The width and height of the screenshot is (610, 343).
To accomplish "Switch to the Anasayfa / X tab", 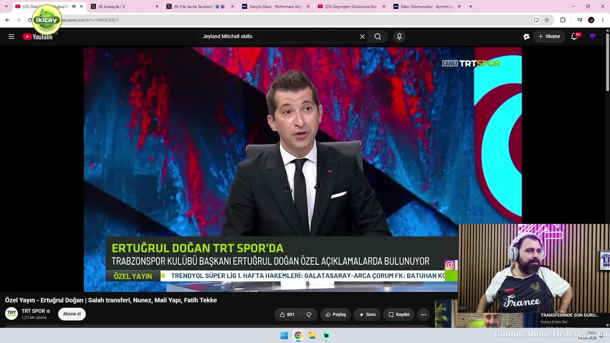I will point(124,7).
